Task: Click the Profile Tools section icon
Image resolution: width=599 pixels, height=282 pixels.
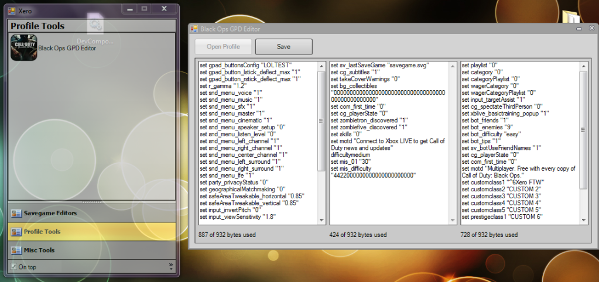Action: point(16,232)
